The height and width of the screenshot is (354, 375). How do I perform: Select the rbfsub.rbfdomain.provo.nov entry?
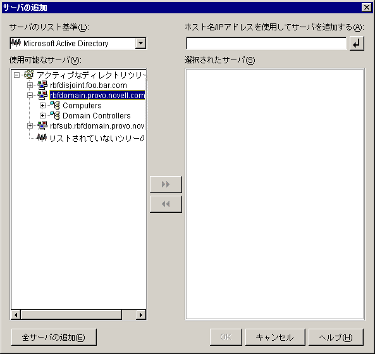[97, 125]
